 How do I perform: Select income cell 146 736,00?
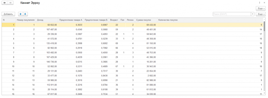pos(47,62)
